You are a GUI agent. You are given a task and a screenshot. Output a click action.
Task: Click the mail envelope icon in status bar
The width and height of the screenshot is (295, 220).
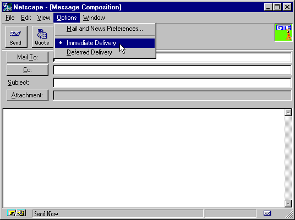click(x=267, y=213)
